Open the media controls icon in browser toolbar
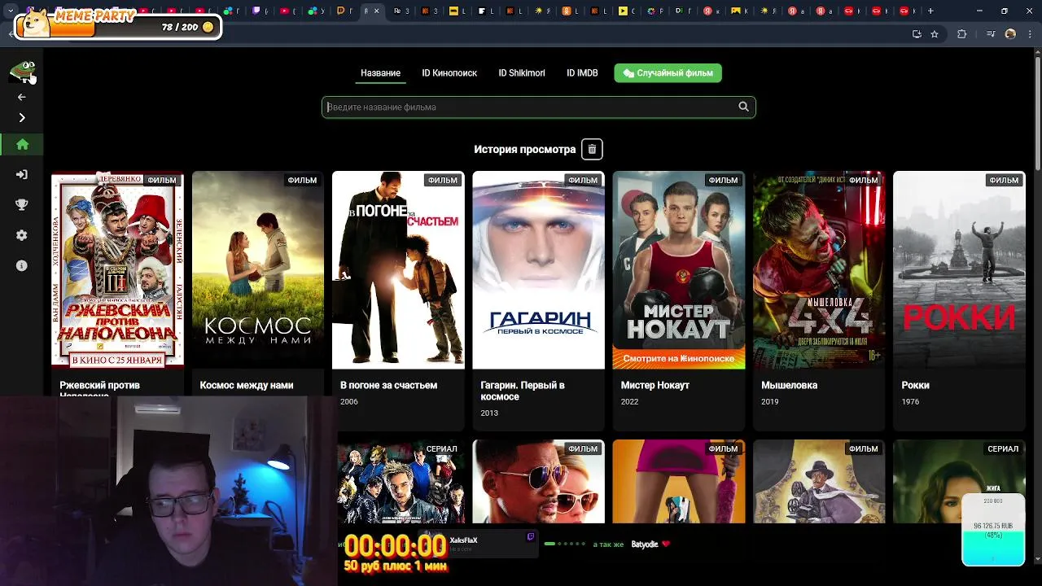The width and height of the screenshot is (1042, 586). point(991,34)
